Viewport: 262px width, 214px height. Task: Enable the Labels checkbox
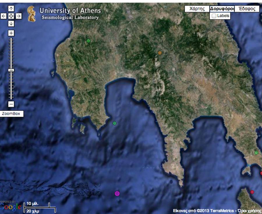coord(214,16)
